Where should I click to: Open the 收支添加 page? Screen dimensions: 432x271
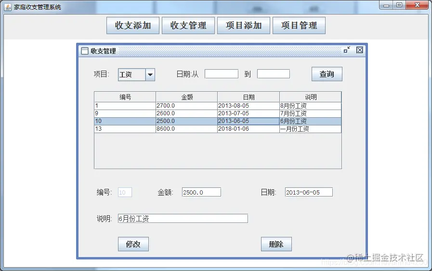point(133,25)
